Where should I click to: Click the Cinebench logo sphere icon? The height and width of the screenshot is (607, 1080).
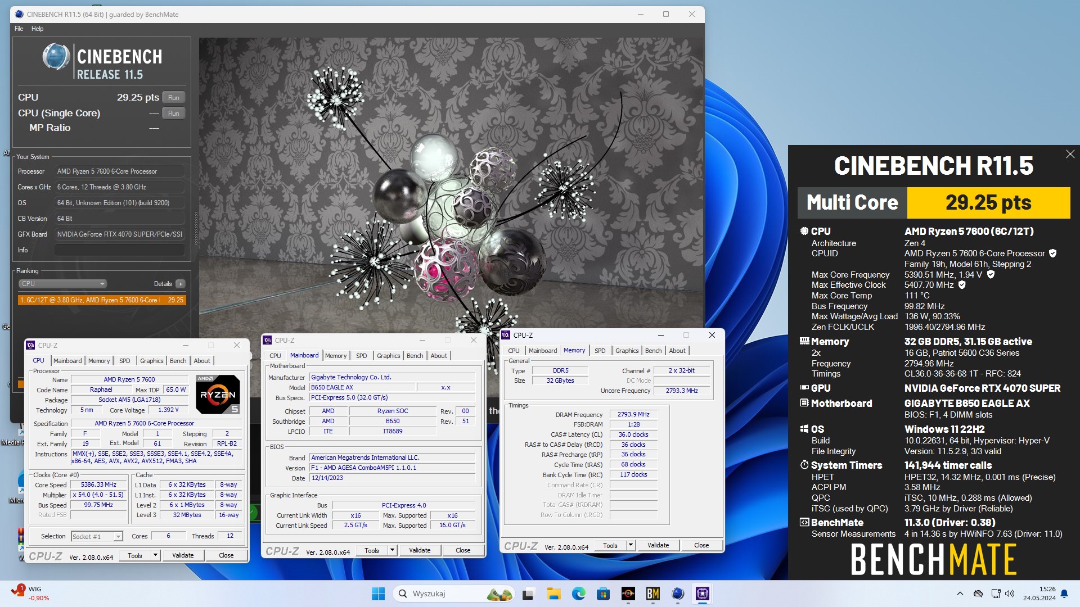coord(56,57)
